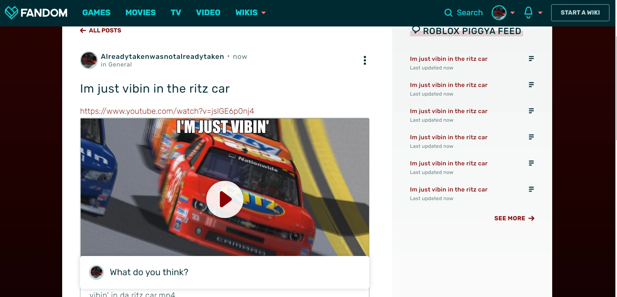Image resolution: width=617 pixels, height=297 pixels.
Task: Expand the notifications dropdown arrow
Action: pos(540,13)
